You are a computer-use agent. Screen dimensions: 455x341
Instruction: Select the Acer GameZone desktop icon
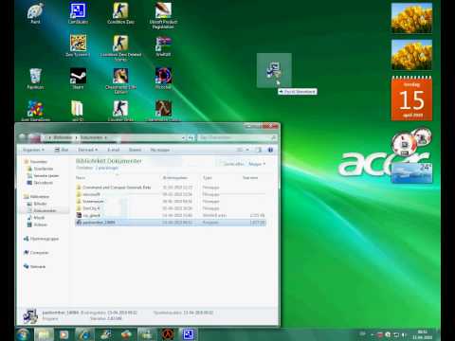coord(35,111)
